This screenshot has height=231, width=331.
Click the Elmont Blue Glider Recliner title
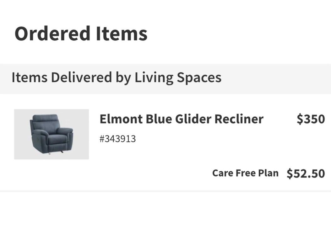(181, 119)
